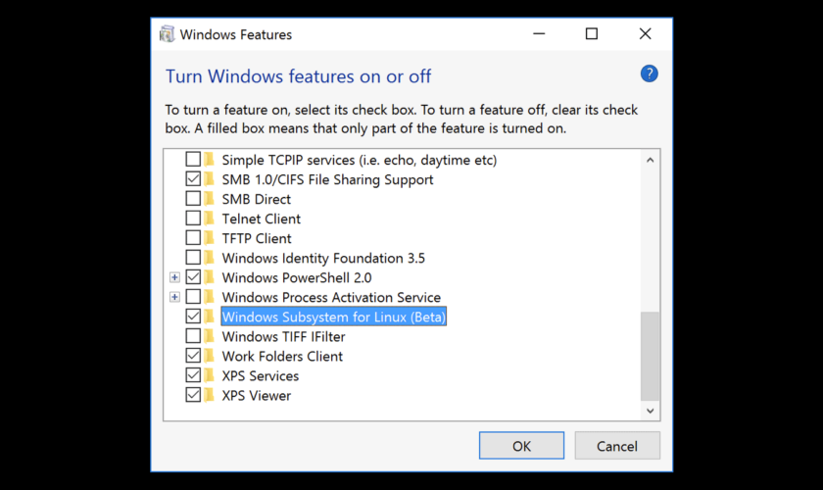
Task: Select the XPS Services list item
Action: pyautogui.click(x=260, y=375)
